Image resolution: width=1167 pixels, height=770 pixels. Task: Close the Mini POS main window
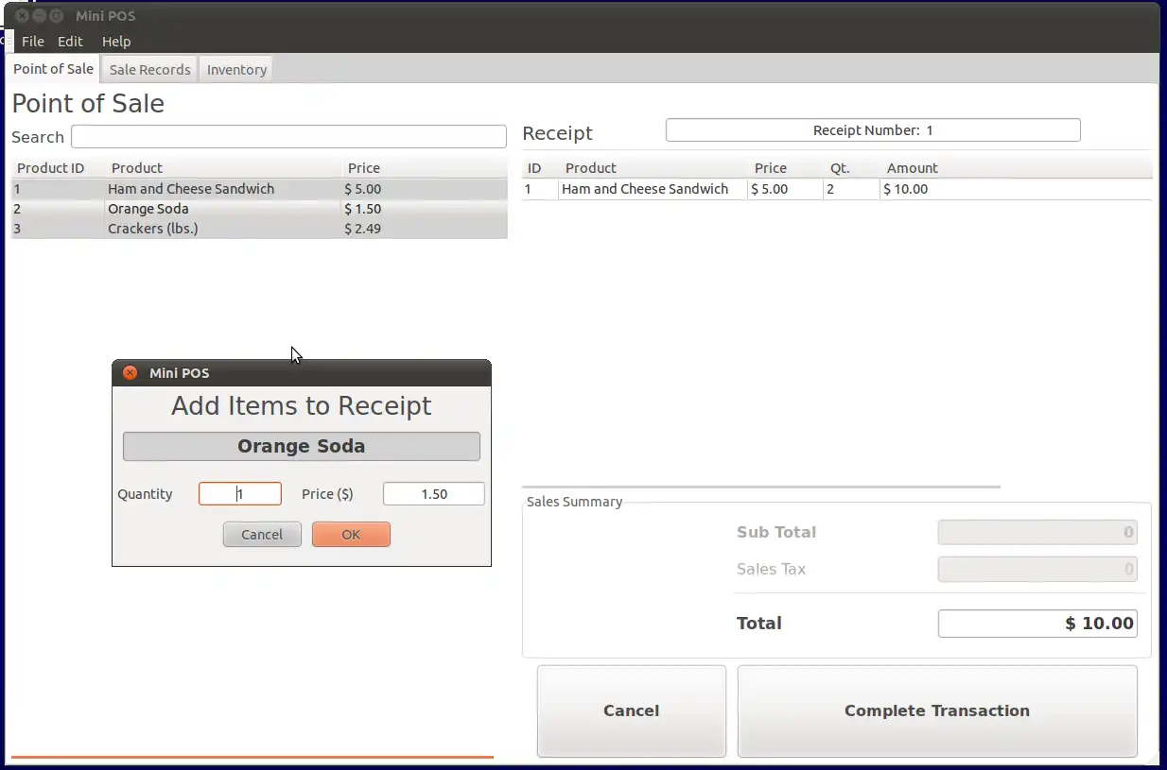pyautogui.click(x=23, y=16)
